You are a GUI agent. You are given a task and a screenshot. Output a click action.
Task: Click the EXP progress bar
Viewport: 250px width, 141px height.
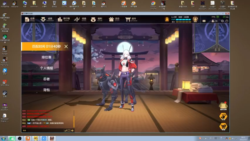point(183,20)
